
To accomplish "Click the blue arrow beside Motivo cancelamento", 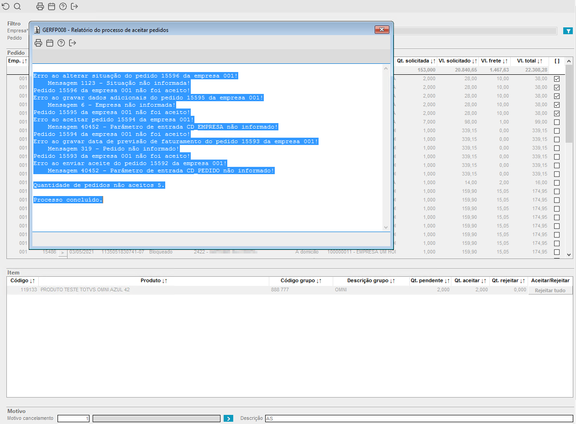I will [x=228, y=418].
